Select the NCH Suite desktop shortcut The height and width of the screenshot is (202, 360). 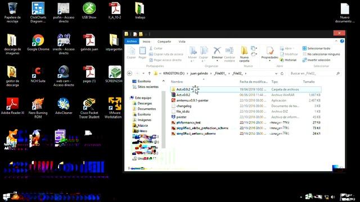(38, 75)
